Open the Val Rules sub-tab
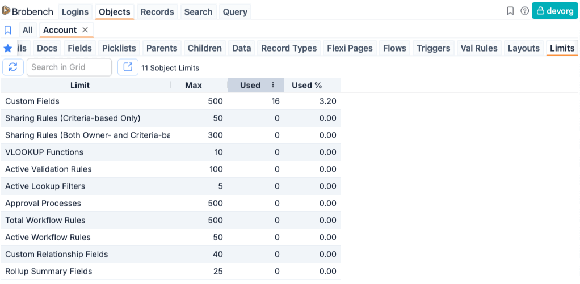This screenshot has width=580, height=284. (479, 48)
